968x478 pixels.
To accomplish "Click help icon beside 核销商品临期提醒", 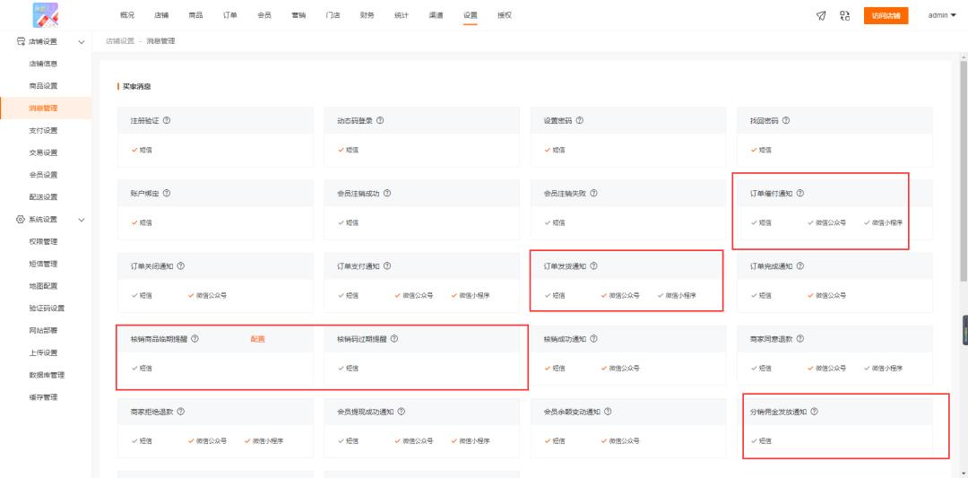I will 195,339.
